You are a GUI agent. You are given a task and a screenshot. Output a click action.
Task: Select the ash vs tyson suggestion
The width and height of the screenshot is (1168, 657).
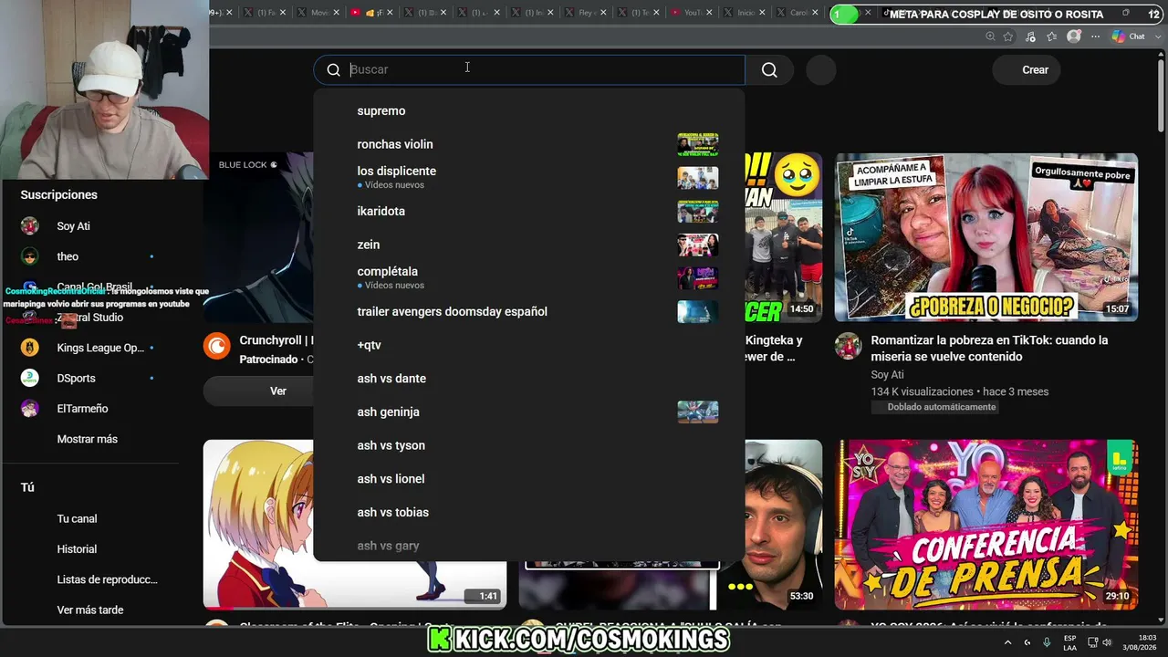coord(529,445)
